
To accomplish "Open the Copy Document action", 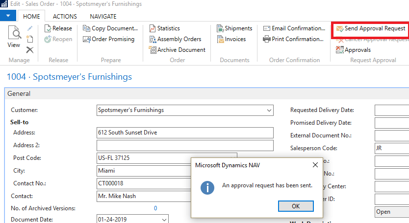I will click(110, 28).
